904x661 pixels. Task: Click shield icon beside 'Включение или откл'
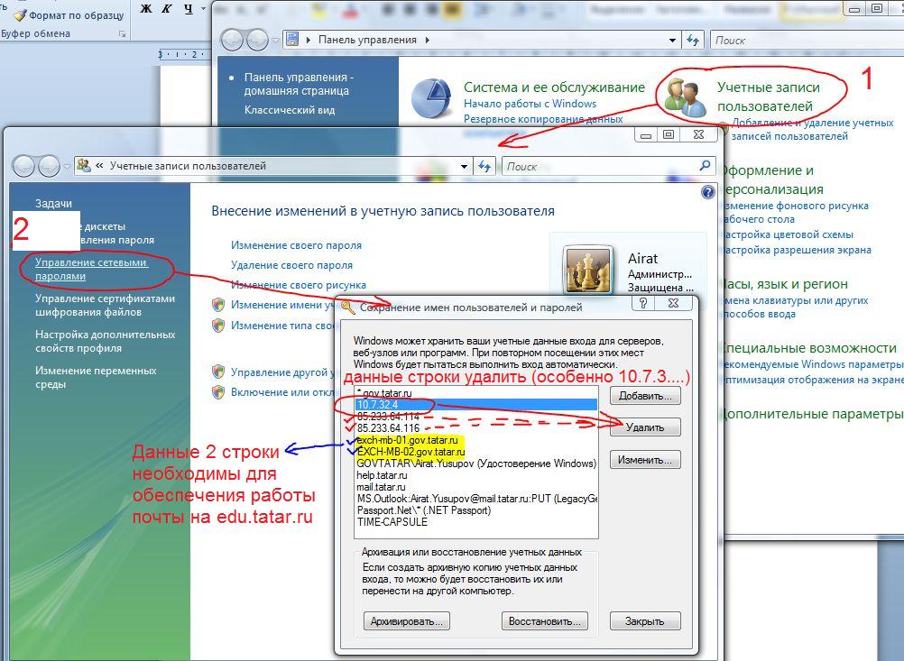click(218, 392)
